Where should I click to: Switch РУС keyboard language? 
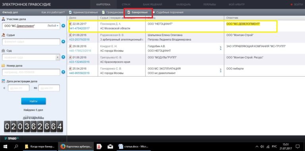pos(274,147)
